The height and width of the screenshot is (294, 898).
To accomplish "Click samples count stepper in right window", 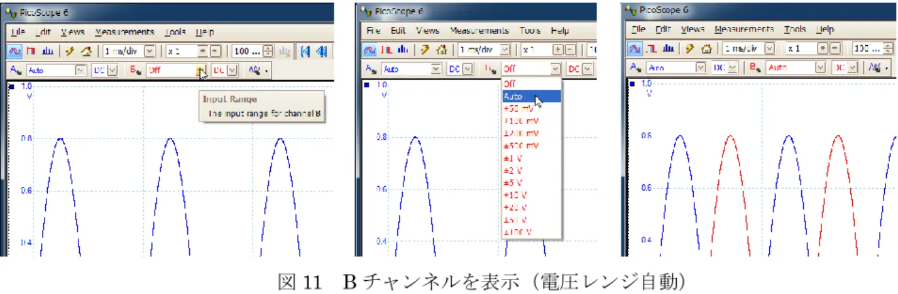I will pyautogui.click(x=887, y=49).
